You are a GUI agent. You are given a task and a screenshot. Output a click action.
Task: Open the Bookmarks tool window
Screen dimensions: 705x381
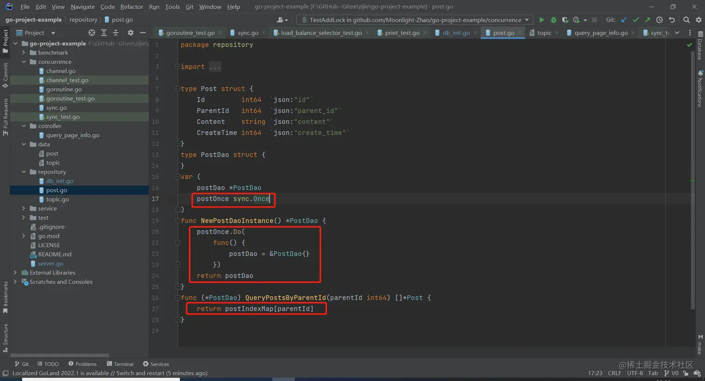(5, 297)
